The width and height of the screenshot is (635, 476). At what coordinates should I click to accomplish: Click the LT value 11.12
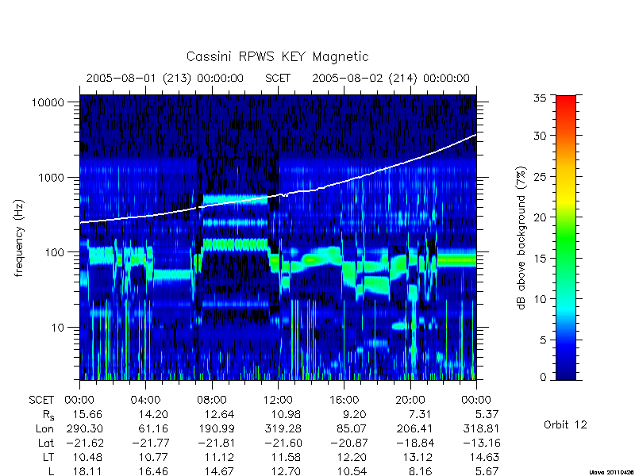point(220,457)
